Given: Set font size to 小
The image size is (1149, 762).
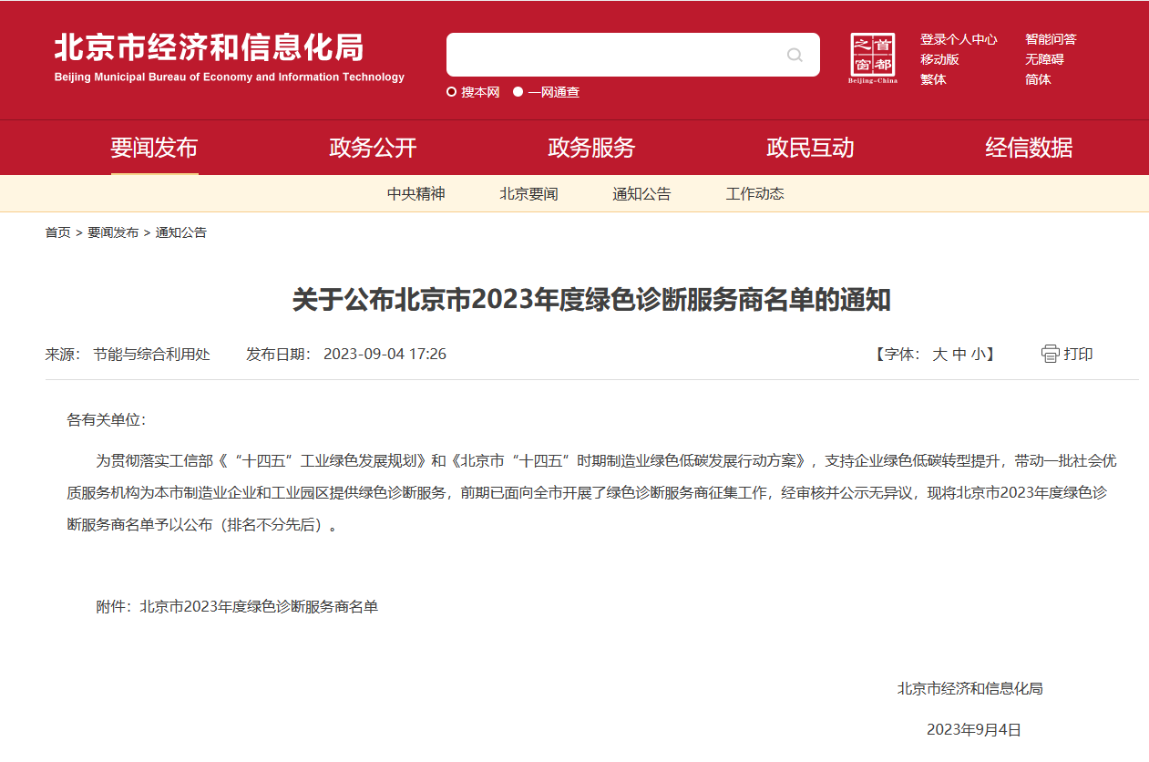Looking at the screenshot, I should coord(978,355).
